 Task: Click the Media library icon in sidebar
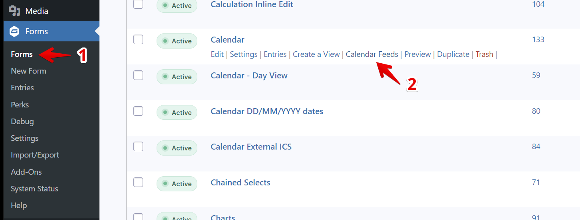coord(14,11)
